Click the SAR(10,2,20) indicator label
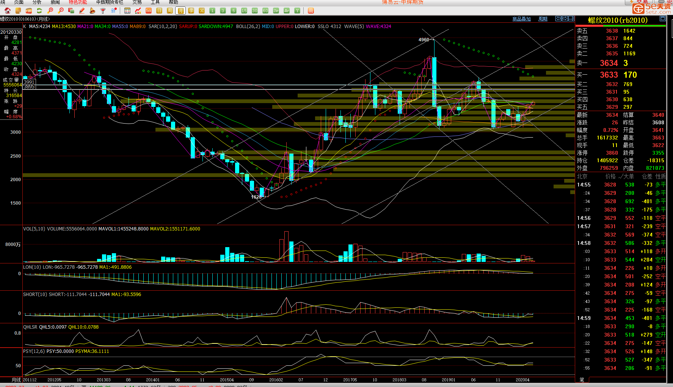The height and width of the screenshot is (387, 673). pyautogui.click(x=163, y=27)
